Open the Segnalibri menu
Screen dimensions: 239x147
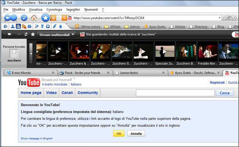coord(74,9)
